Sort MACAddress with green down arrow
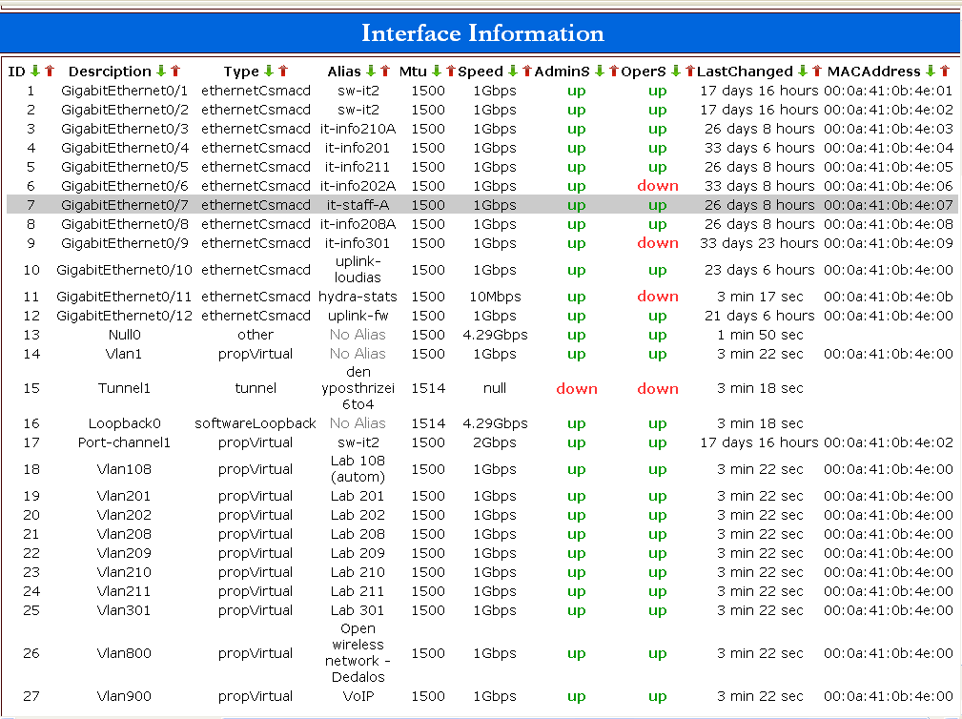Image resolution: width=962 pixels, height=719 pixels. [931, 72]
